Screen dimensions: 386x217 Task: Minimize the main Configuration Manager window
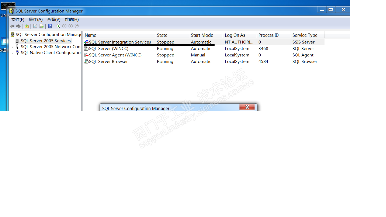[x=322, y=10]
